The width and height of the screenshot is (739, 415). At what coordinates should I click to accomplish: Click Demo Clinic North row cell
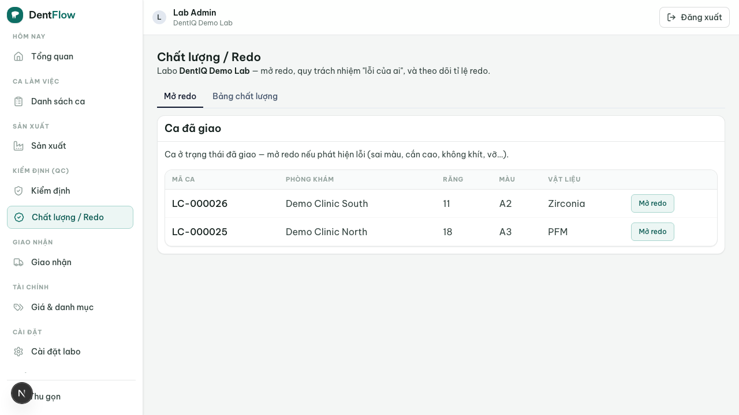(327, 232)
